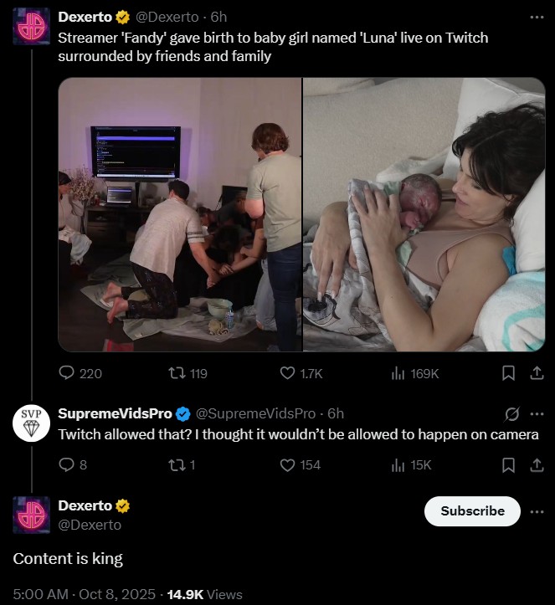Like the Dexerto post with 1.7K likes
This screenshot has height=605, width=555.
pos(288,373)
